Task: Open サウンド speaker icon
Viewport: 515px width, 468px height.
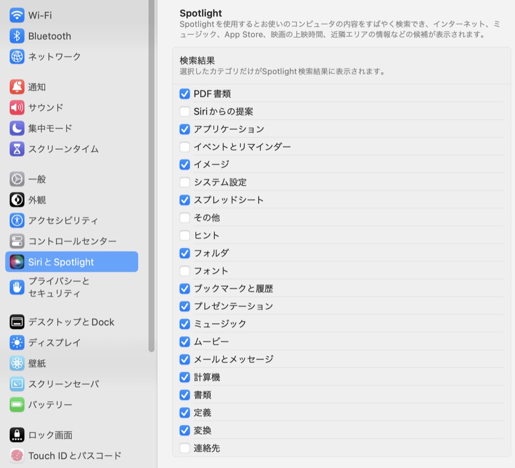Action: point(17,108)
